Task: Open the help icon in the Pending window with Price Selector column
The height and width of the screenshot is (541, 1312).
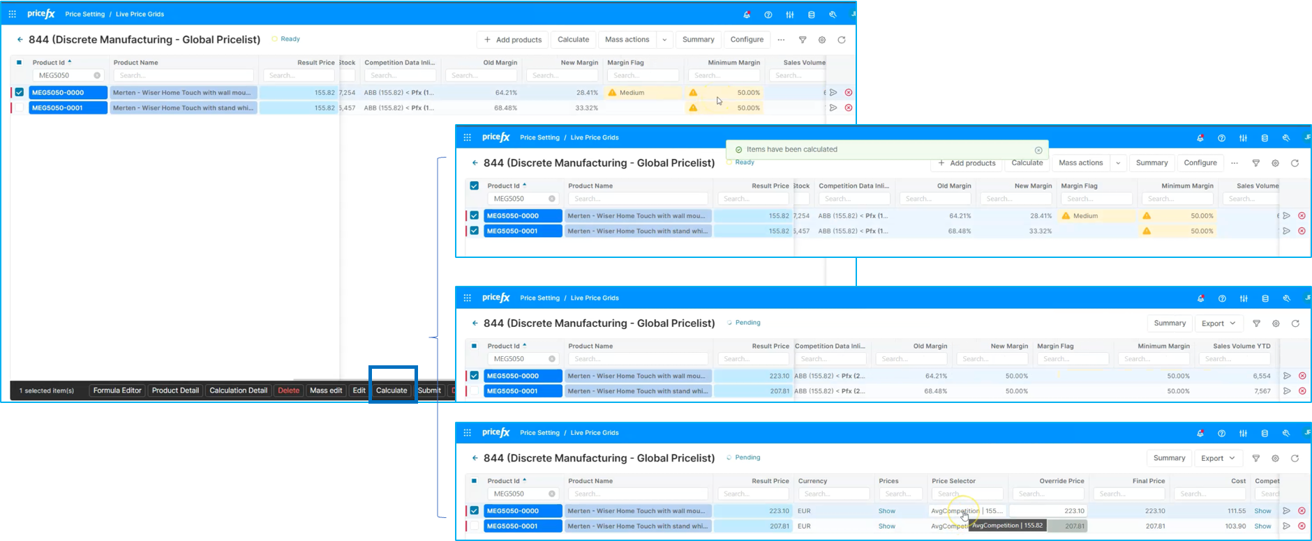Action: 1221,433
